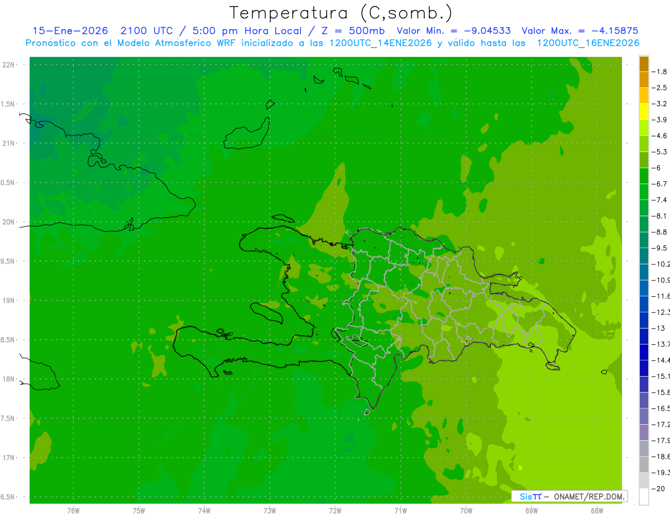The height and width of the screenshot is (518, 670).
Task: Click the '-6' colorbar label
Action: pos(656,168)
